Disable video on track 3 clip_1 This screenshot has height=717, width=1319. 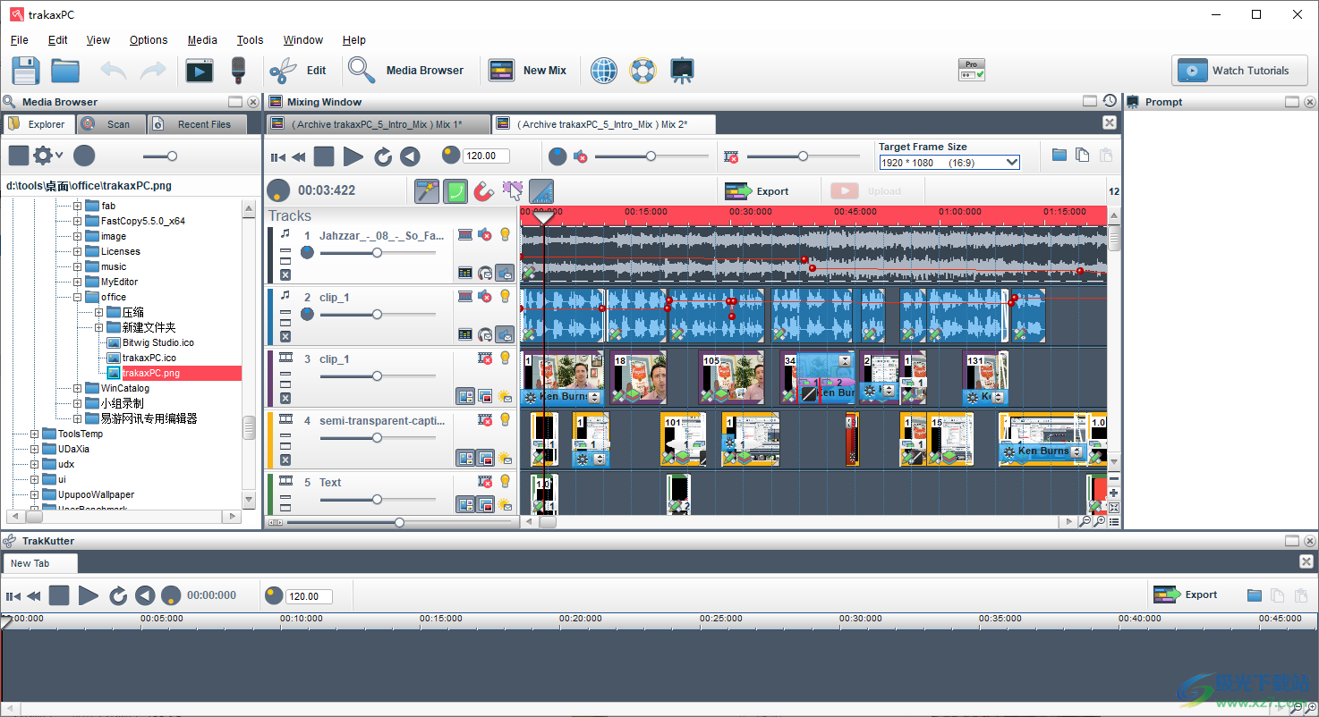[x=485, y=358]
